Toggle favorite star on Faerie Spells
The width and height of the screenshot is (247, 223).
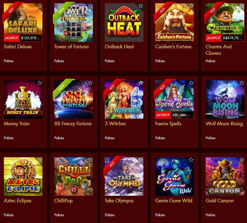tap(191, 83)
